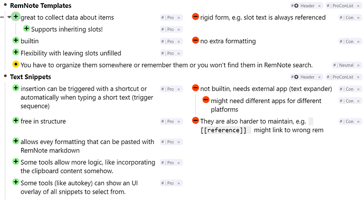Remove Con tag from 'no extra formatting'
Viewport: 364px width, 200px height.
coord(358,42)
